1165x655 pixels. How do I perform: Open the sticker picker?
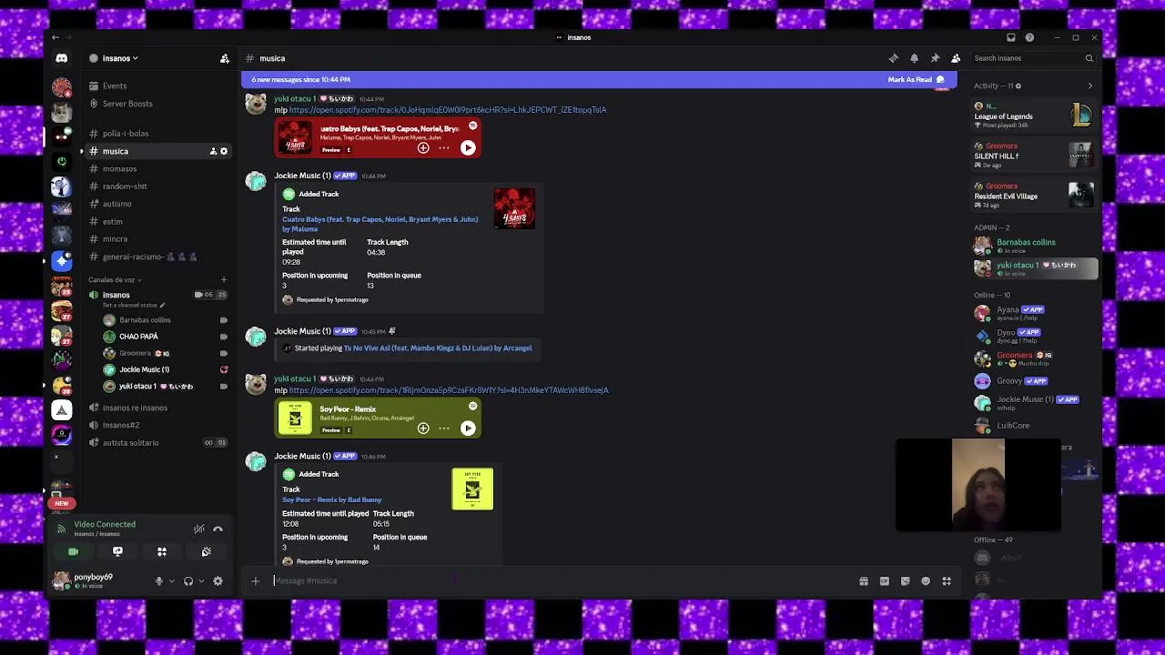905,580
